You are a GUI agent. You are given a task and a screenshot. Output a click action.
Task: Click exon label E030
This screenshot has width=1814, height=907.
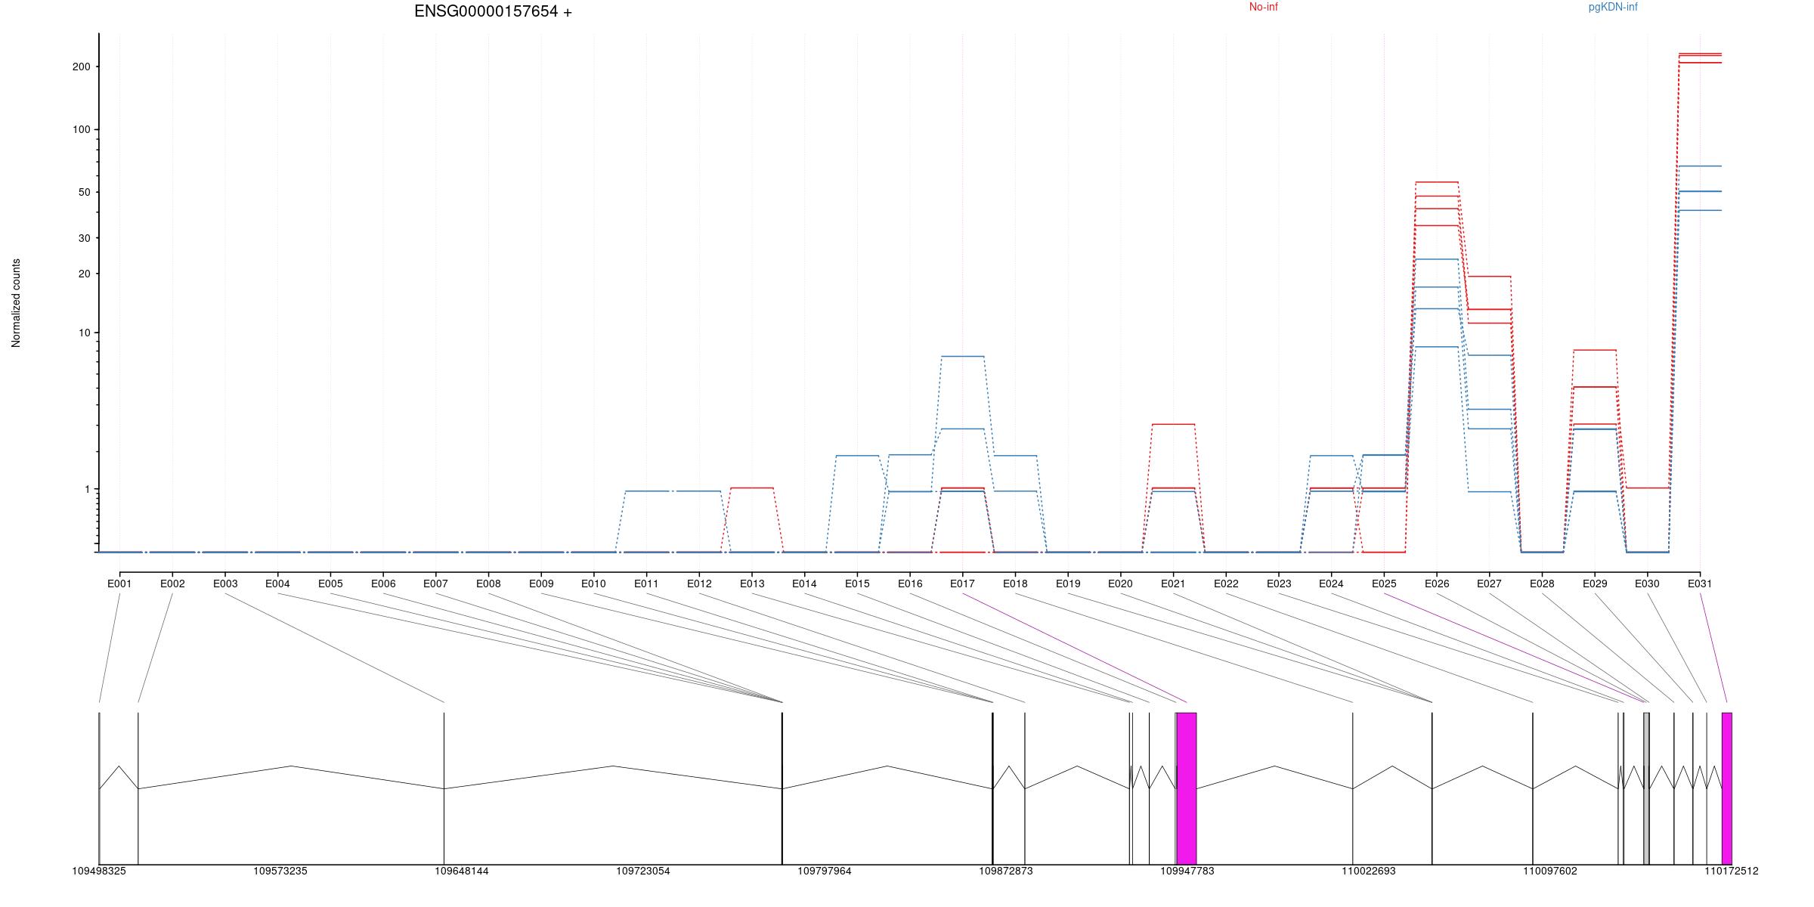[1647, 584]
